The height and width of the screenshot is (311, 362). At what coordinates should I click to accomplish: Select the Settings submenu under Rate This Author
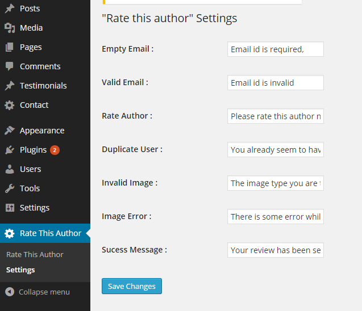[x=20, y=270]
